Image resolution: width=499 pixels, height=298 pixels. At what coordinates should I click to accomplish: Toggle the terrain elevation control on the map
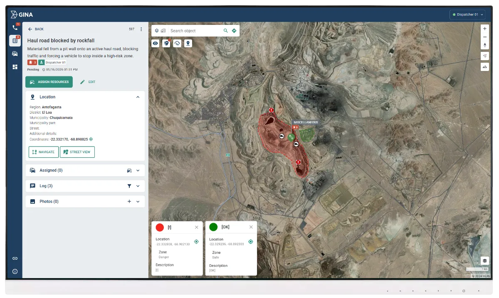[484, 66]
